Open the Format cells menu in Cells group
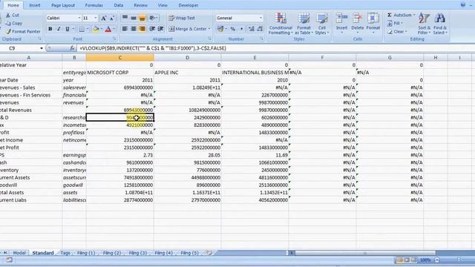The height and width of the screenshot is (267, 475). coord(373,24)
